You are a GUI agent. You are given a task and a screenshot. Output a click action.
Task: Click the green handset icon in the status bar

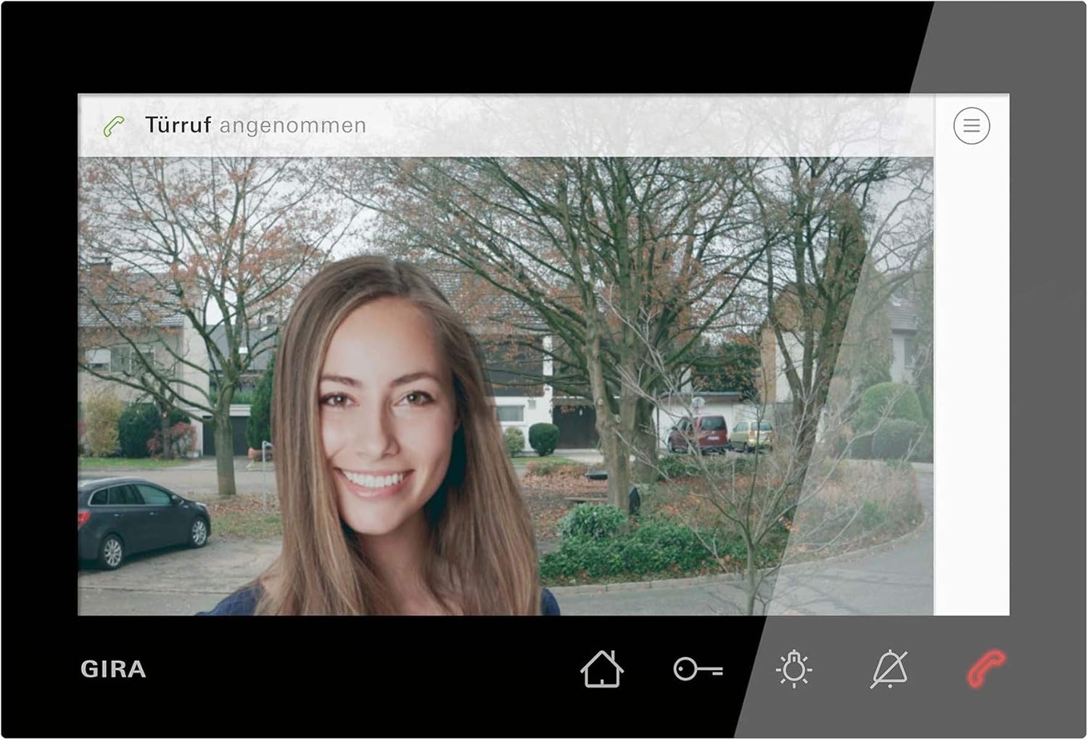[113, 125]
